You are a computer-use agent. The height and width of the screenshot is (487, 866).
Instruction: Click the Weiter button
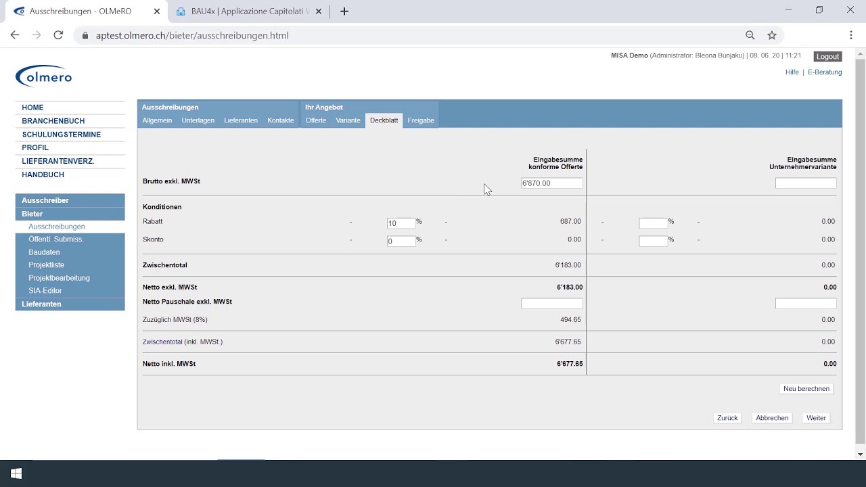click(816, 418)
